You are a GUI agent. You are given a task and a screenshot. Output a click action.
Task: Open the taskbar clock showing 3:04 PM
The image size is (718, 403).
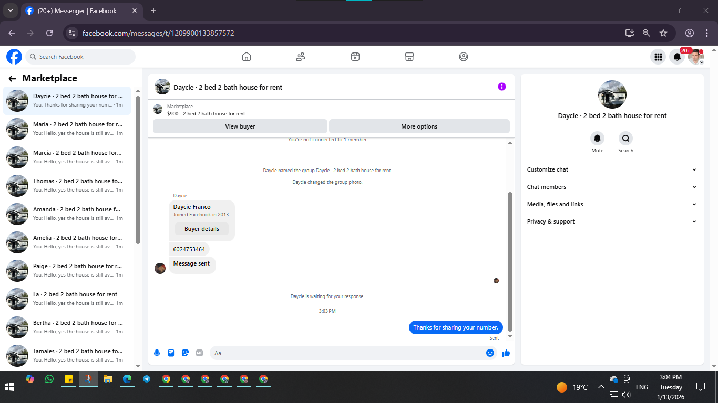[x=670, y=387]
